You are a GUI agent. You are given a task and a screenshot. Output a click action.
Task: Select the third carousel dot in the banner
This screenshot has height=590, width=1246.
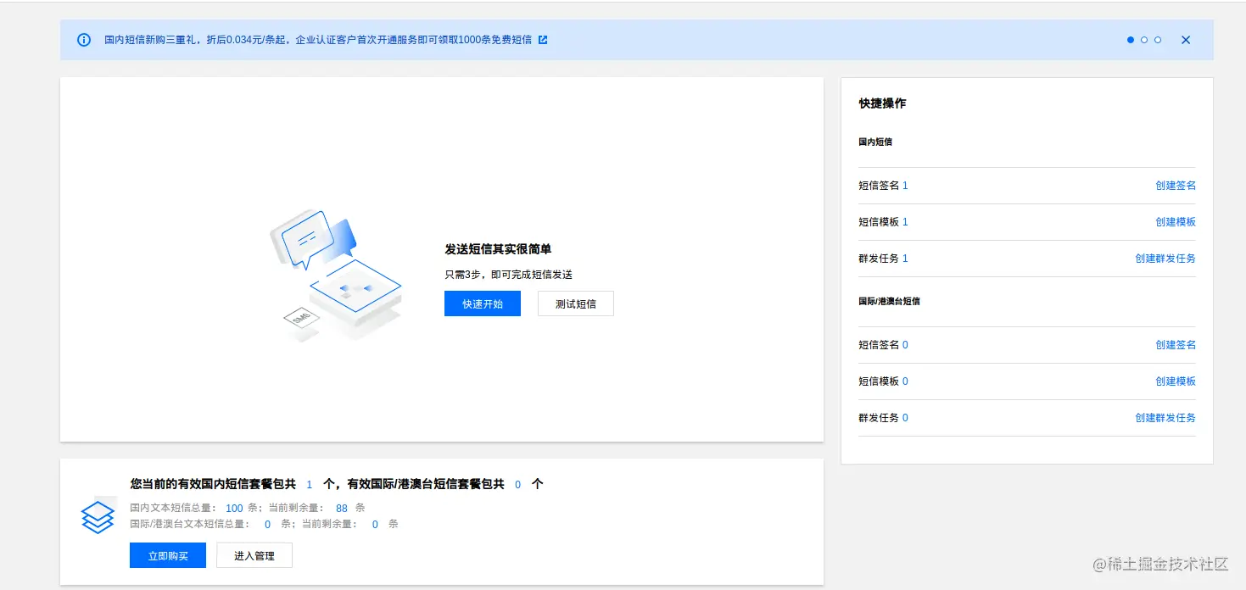click(1158, 39)
